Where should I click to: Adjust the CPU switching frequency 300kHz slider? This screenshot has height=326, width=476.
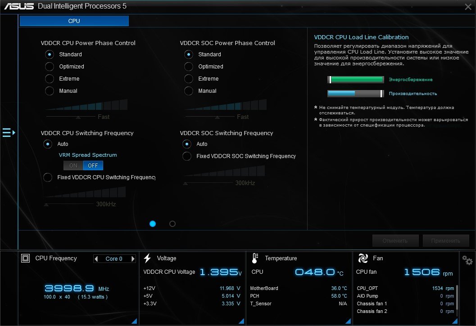(46, 204)
